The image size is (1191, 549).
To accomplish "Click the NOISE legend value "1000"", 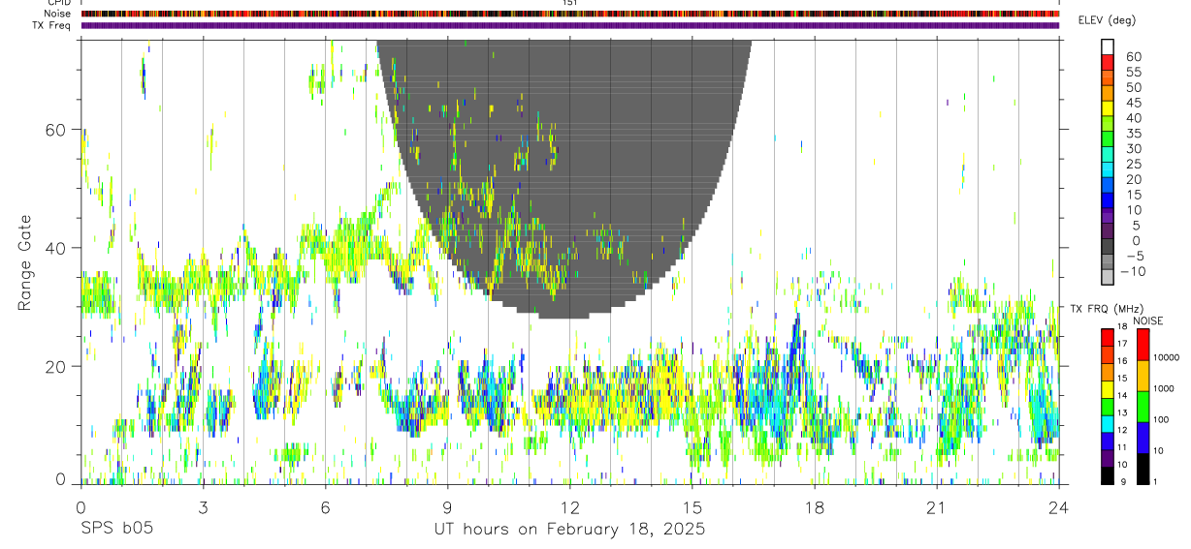I will [1165, 389].
